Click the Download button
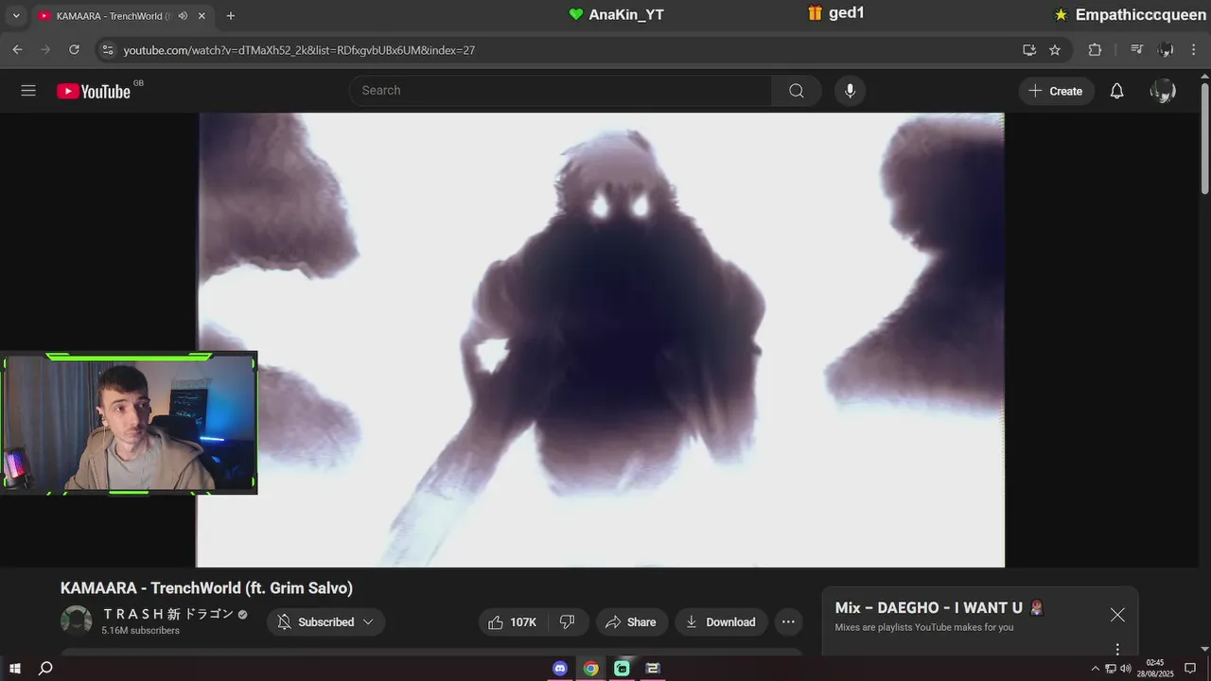This screenshot has height=681, width=1211. tap(721, 621)
